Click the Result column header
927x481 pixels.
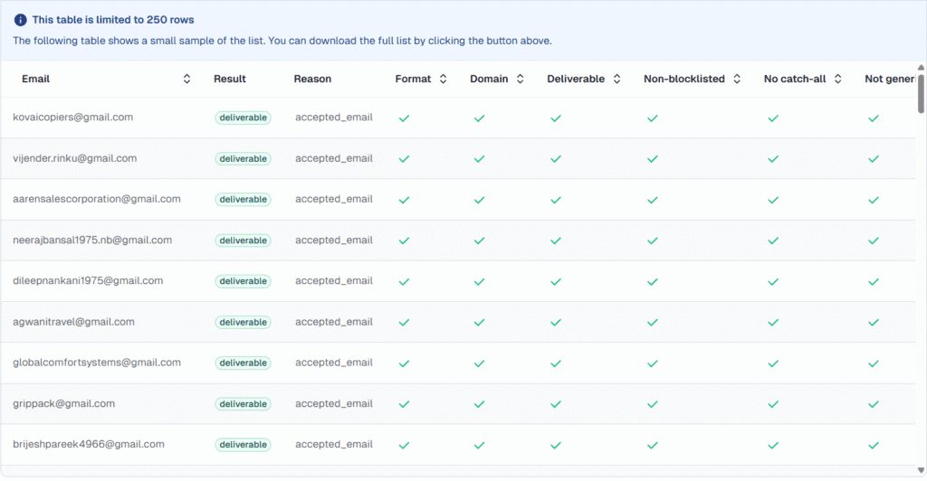click(x=230, y=80)
